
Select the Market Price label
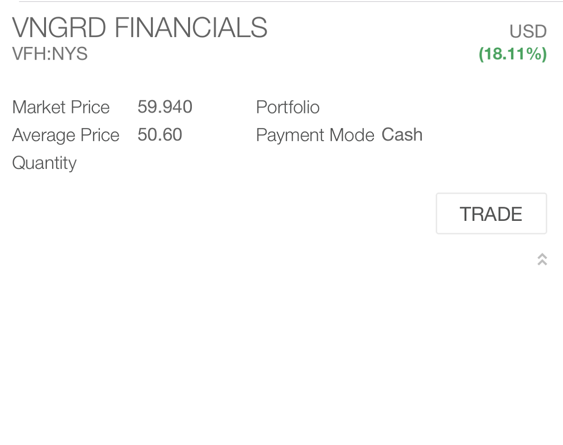tap(61, 107)
